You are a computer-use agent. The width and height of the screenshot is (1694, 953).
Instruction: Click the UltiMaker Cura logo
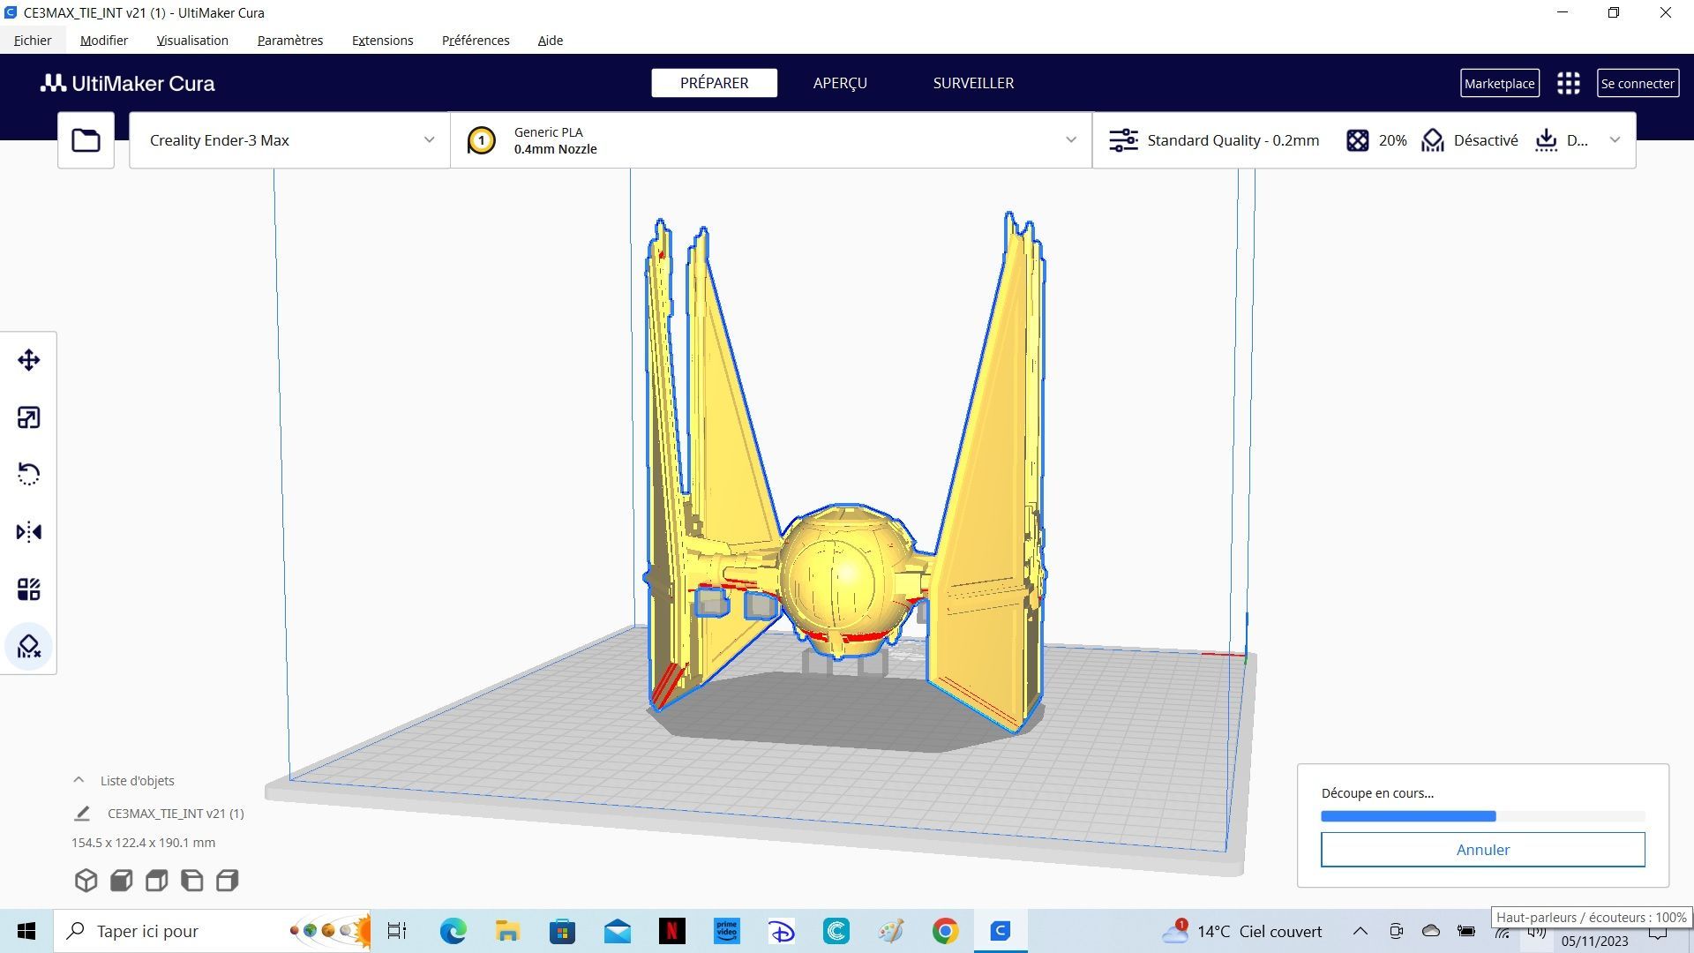[x=128, y=83]
